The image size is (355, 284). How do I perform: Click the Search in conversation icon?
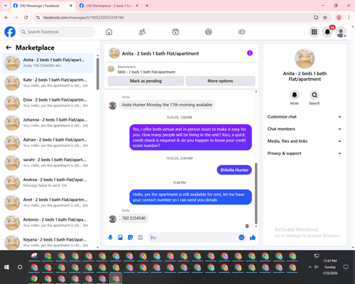[315, 95]
